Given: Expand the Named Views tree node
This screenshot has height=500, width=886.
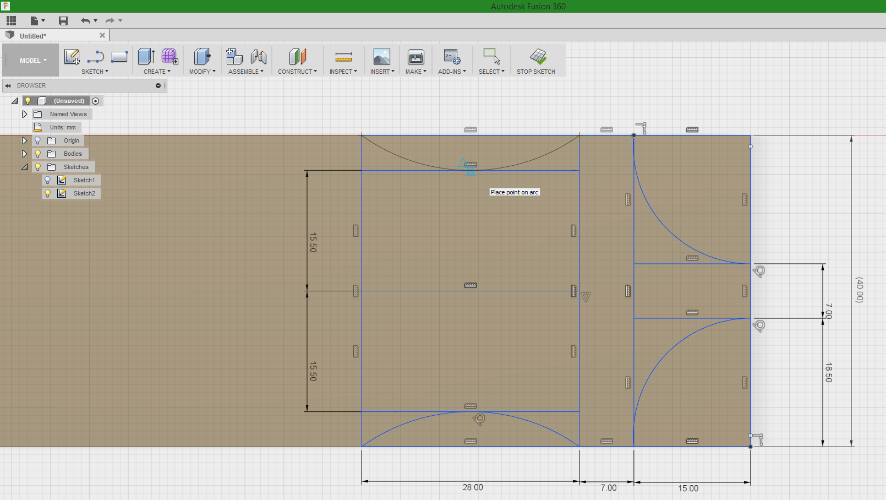Looking at the screenshot, I should click(24, 114).
